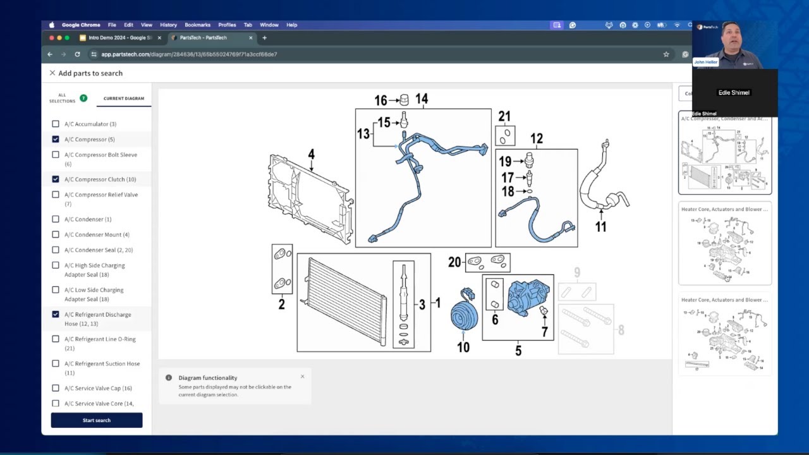The image size is (809, 455).
Task: Open Chrome History menu
Action: (169, 25)
